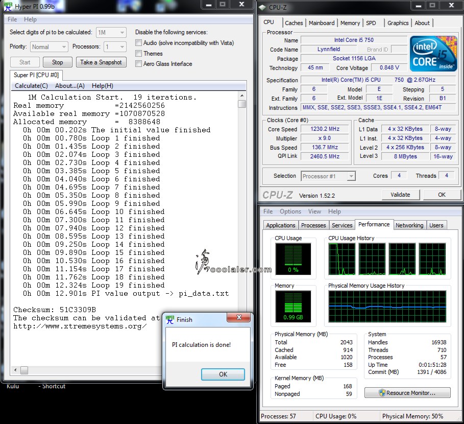Open the About...(A) menu in Super PI
This screenshot has height=424, width=464.
click(70, 86)
